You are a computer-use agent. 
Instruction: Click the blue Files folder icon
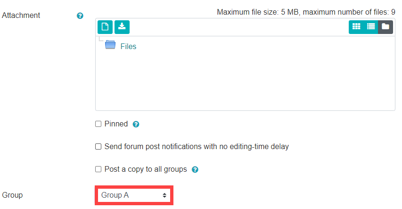point(110,45)
